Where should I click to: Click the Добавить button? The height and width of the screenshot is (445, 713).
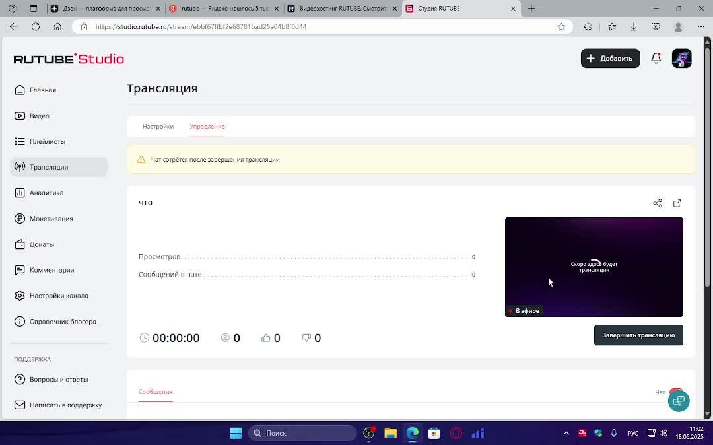[610, 58]
